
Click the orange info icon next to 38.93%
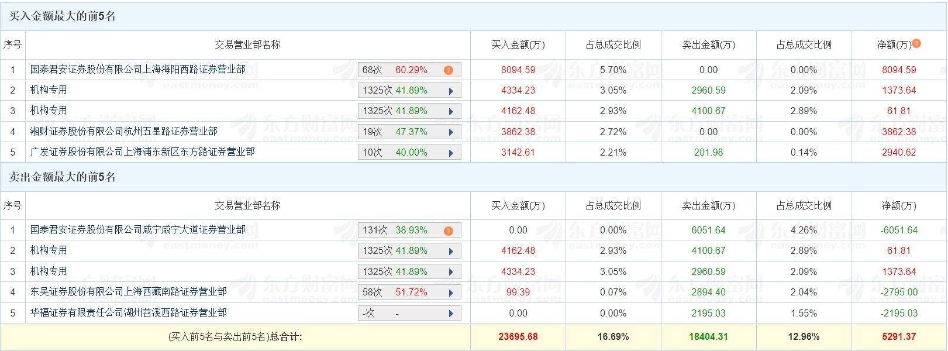tap(448, 230)
